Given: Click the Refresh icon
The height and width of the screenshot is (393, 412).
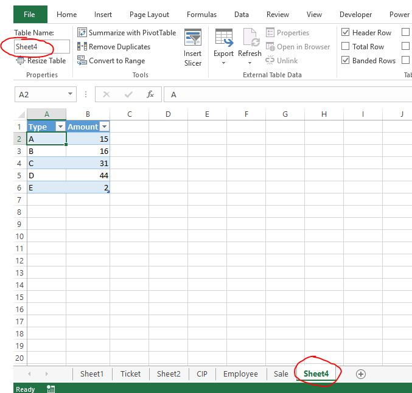Looking at the screenshot, I should click(251, 38).
